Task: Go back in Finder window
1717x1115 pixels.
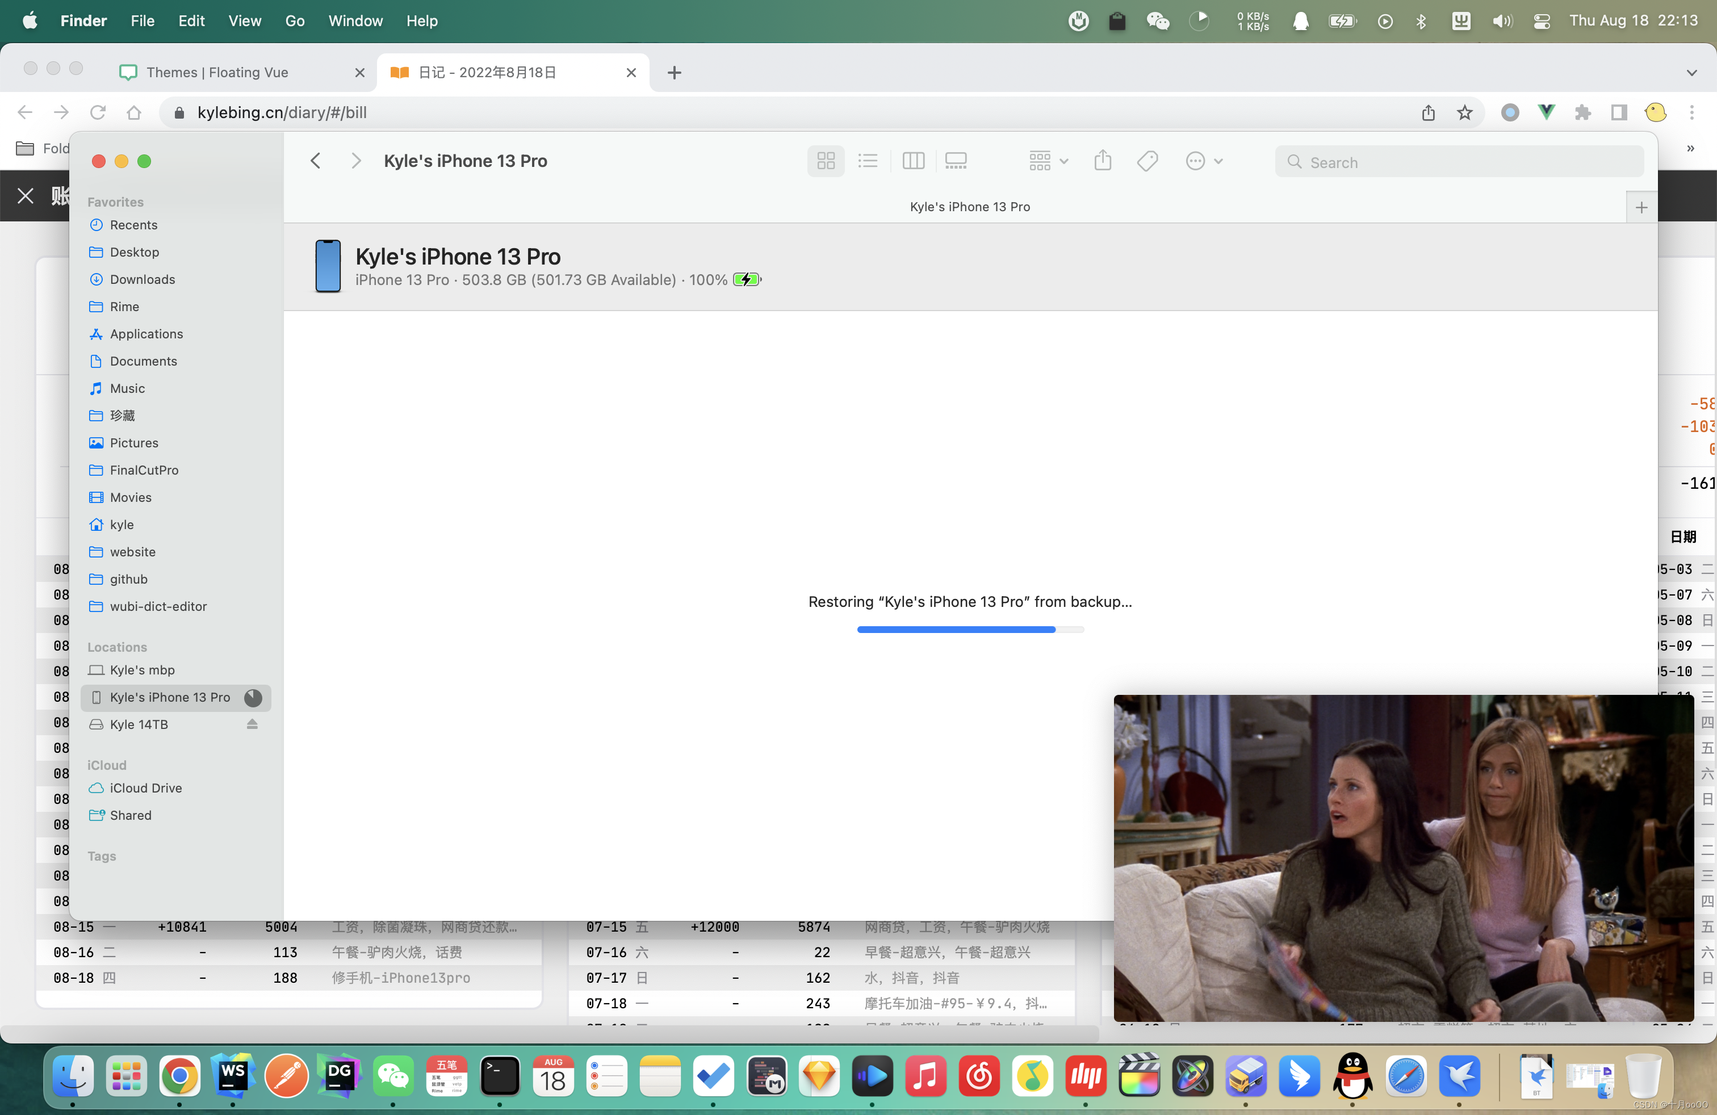Action: (315, 161)
